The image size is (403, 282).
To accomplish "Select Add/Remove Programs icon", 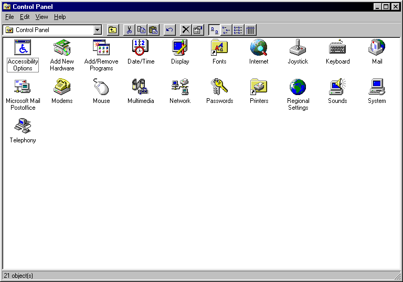I will coord(101,47).
